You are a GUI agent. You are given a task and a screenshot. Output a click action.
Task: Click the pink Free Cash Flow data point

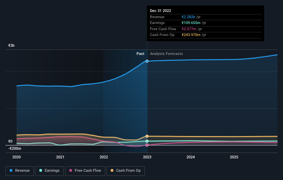(147, 145)
